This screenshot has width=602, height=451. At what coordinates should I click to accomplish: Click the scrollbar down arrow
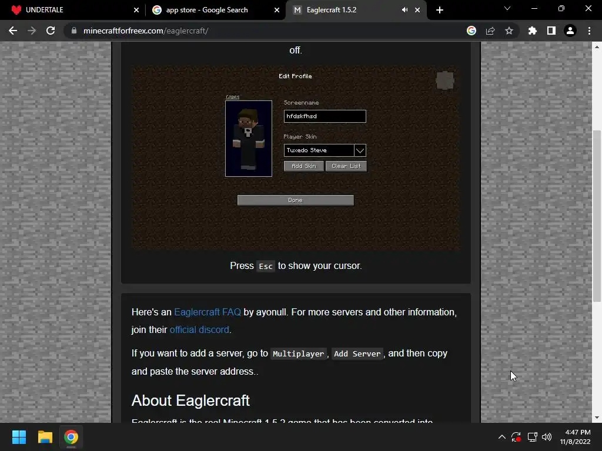point(597,418)
